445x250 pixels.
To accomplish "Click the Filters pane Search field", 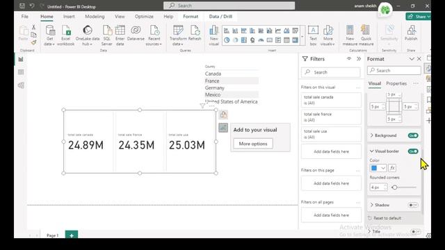I will pyautogui.click(x=331, y=72).
